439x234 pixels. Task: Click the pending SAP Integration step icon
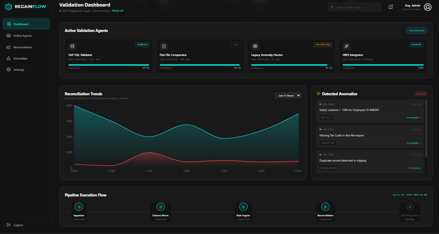coord(410,207)
